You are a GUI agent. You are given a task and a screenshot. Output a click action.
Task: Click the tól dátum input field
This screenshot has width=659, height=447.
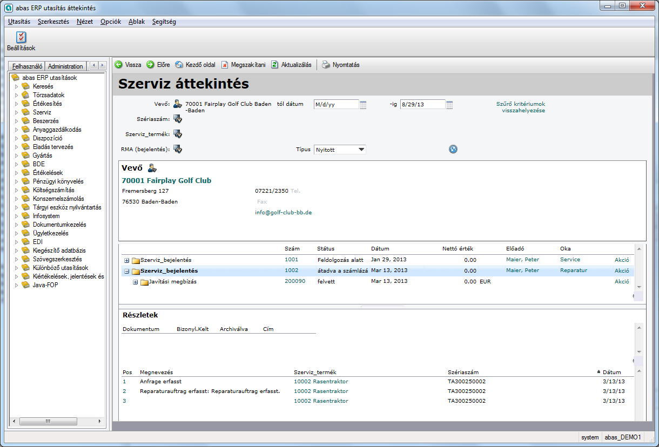(336, 105)
